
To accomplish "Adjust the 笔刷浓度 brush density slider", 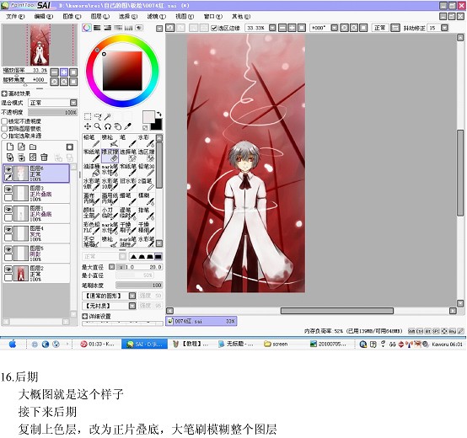I will pyautogui.click(x=139, y=285).
